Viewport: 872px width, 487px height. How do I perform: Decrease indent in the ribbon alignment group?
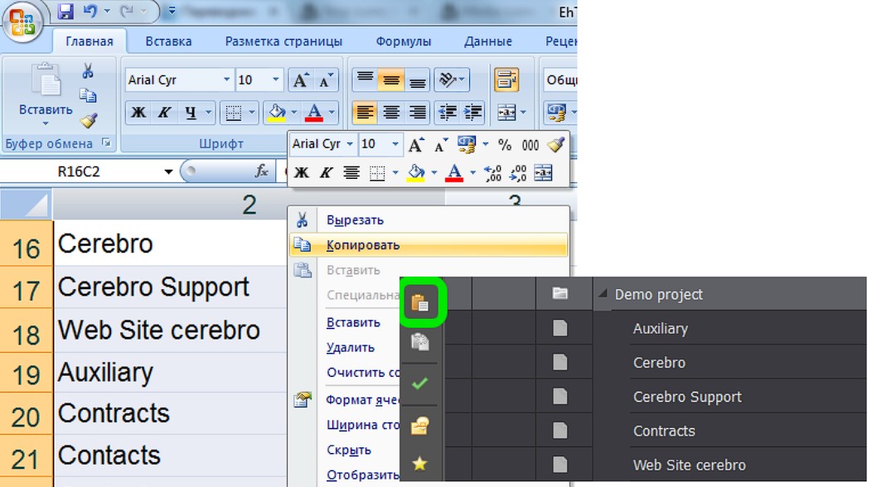(x=448, y=113)
